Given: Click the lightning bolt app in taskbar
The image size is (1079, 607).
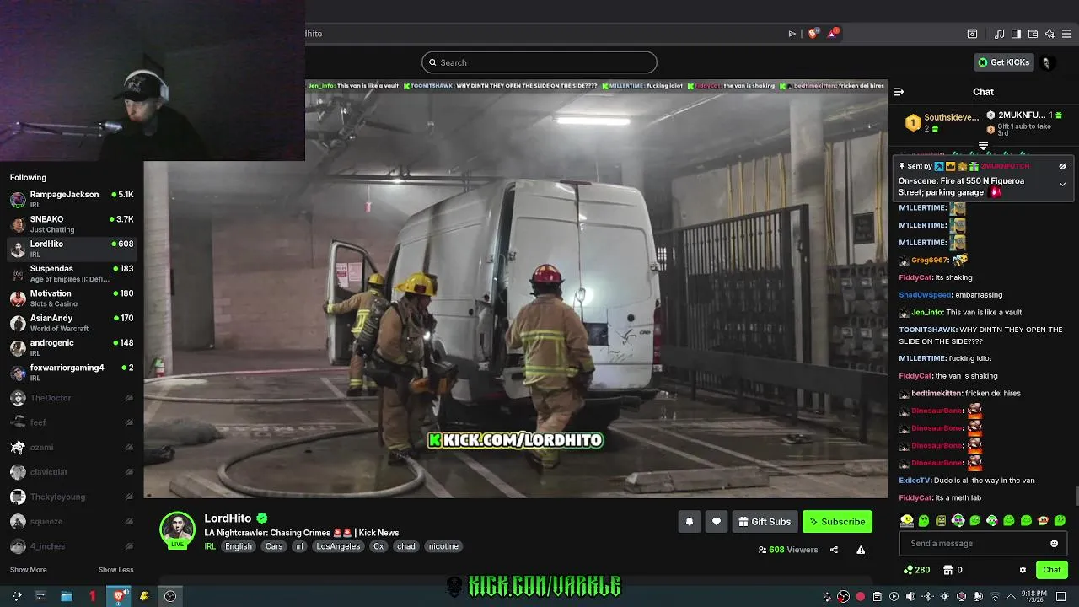Looking at the screenshot, I should pos(144,596).
